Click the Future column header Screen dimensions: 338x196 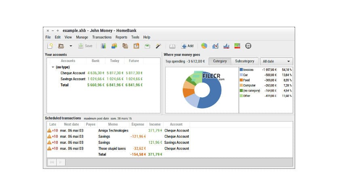[134, 61]
